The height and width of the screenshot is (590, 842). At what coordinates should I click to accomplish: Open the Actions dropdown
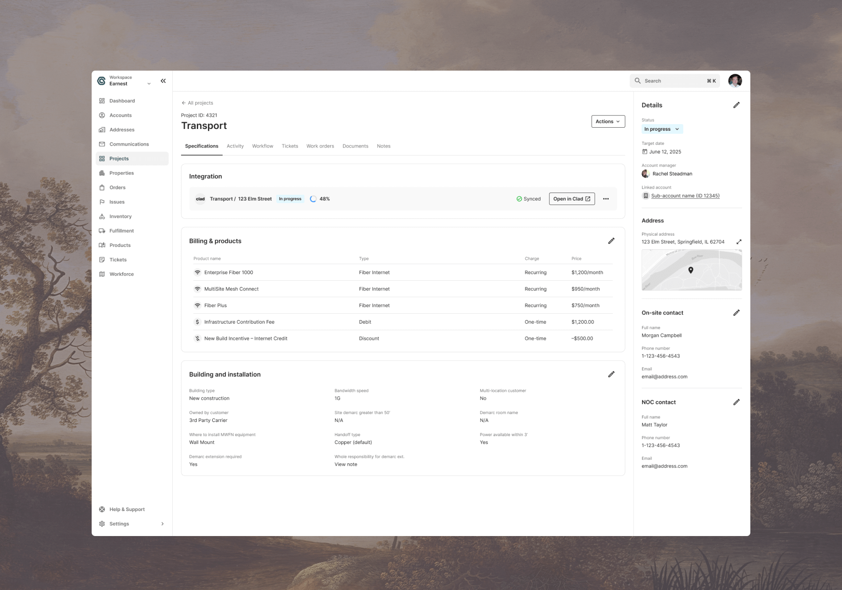[x=608, y=122]
